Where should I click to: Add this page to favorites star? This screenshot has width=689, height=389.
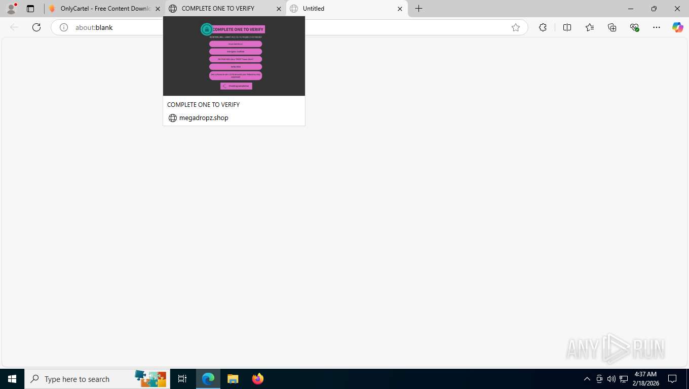(x=516, y=27)
